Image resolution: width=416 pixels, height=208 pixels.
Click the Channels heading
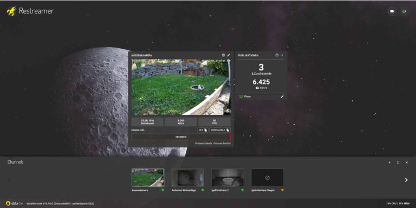point(15,162)
